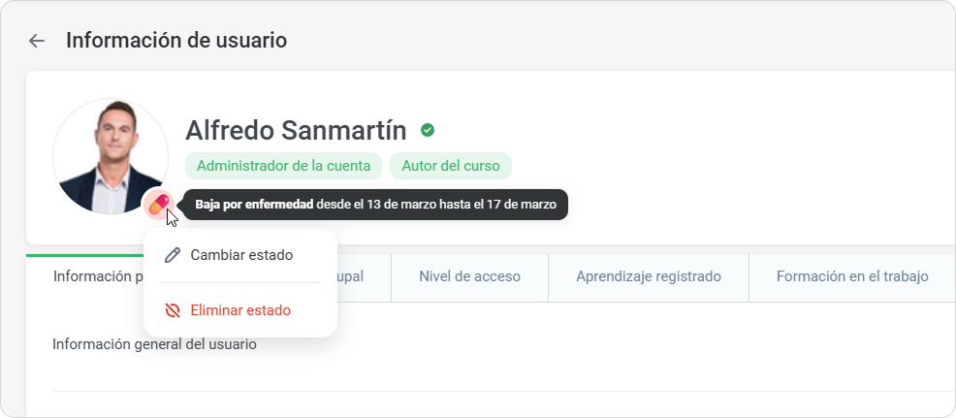Click the sick leave pill status icon
The height and width of the screenshot is (418, 956).
pyautogui.click(x=158, y=204)
